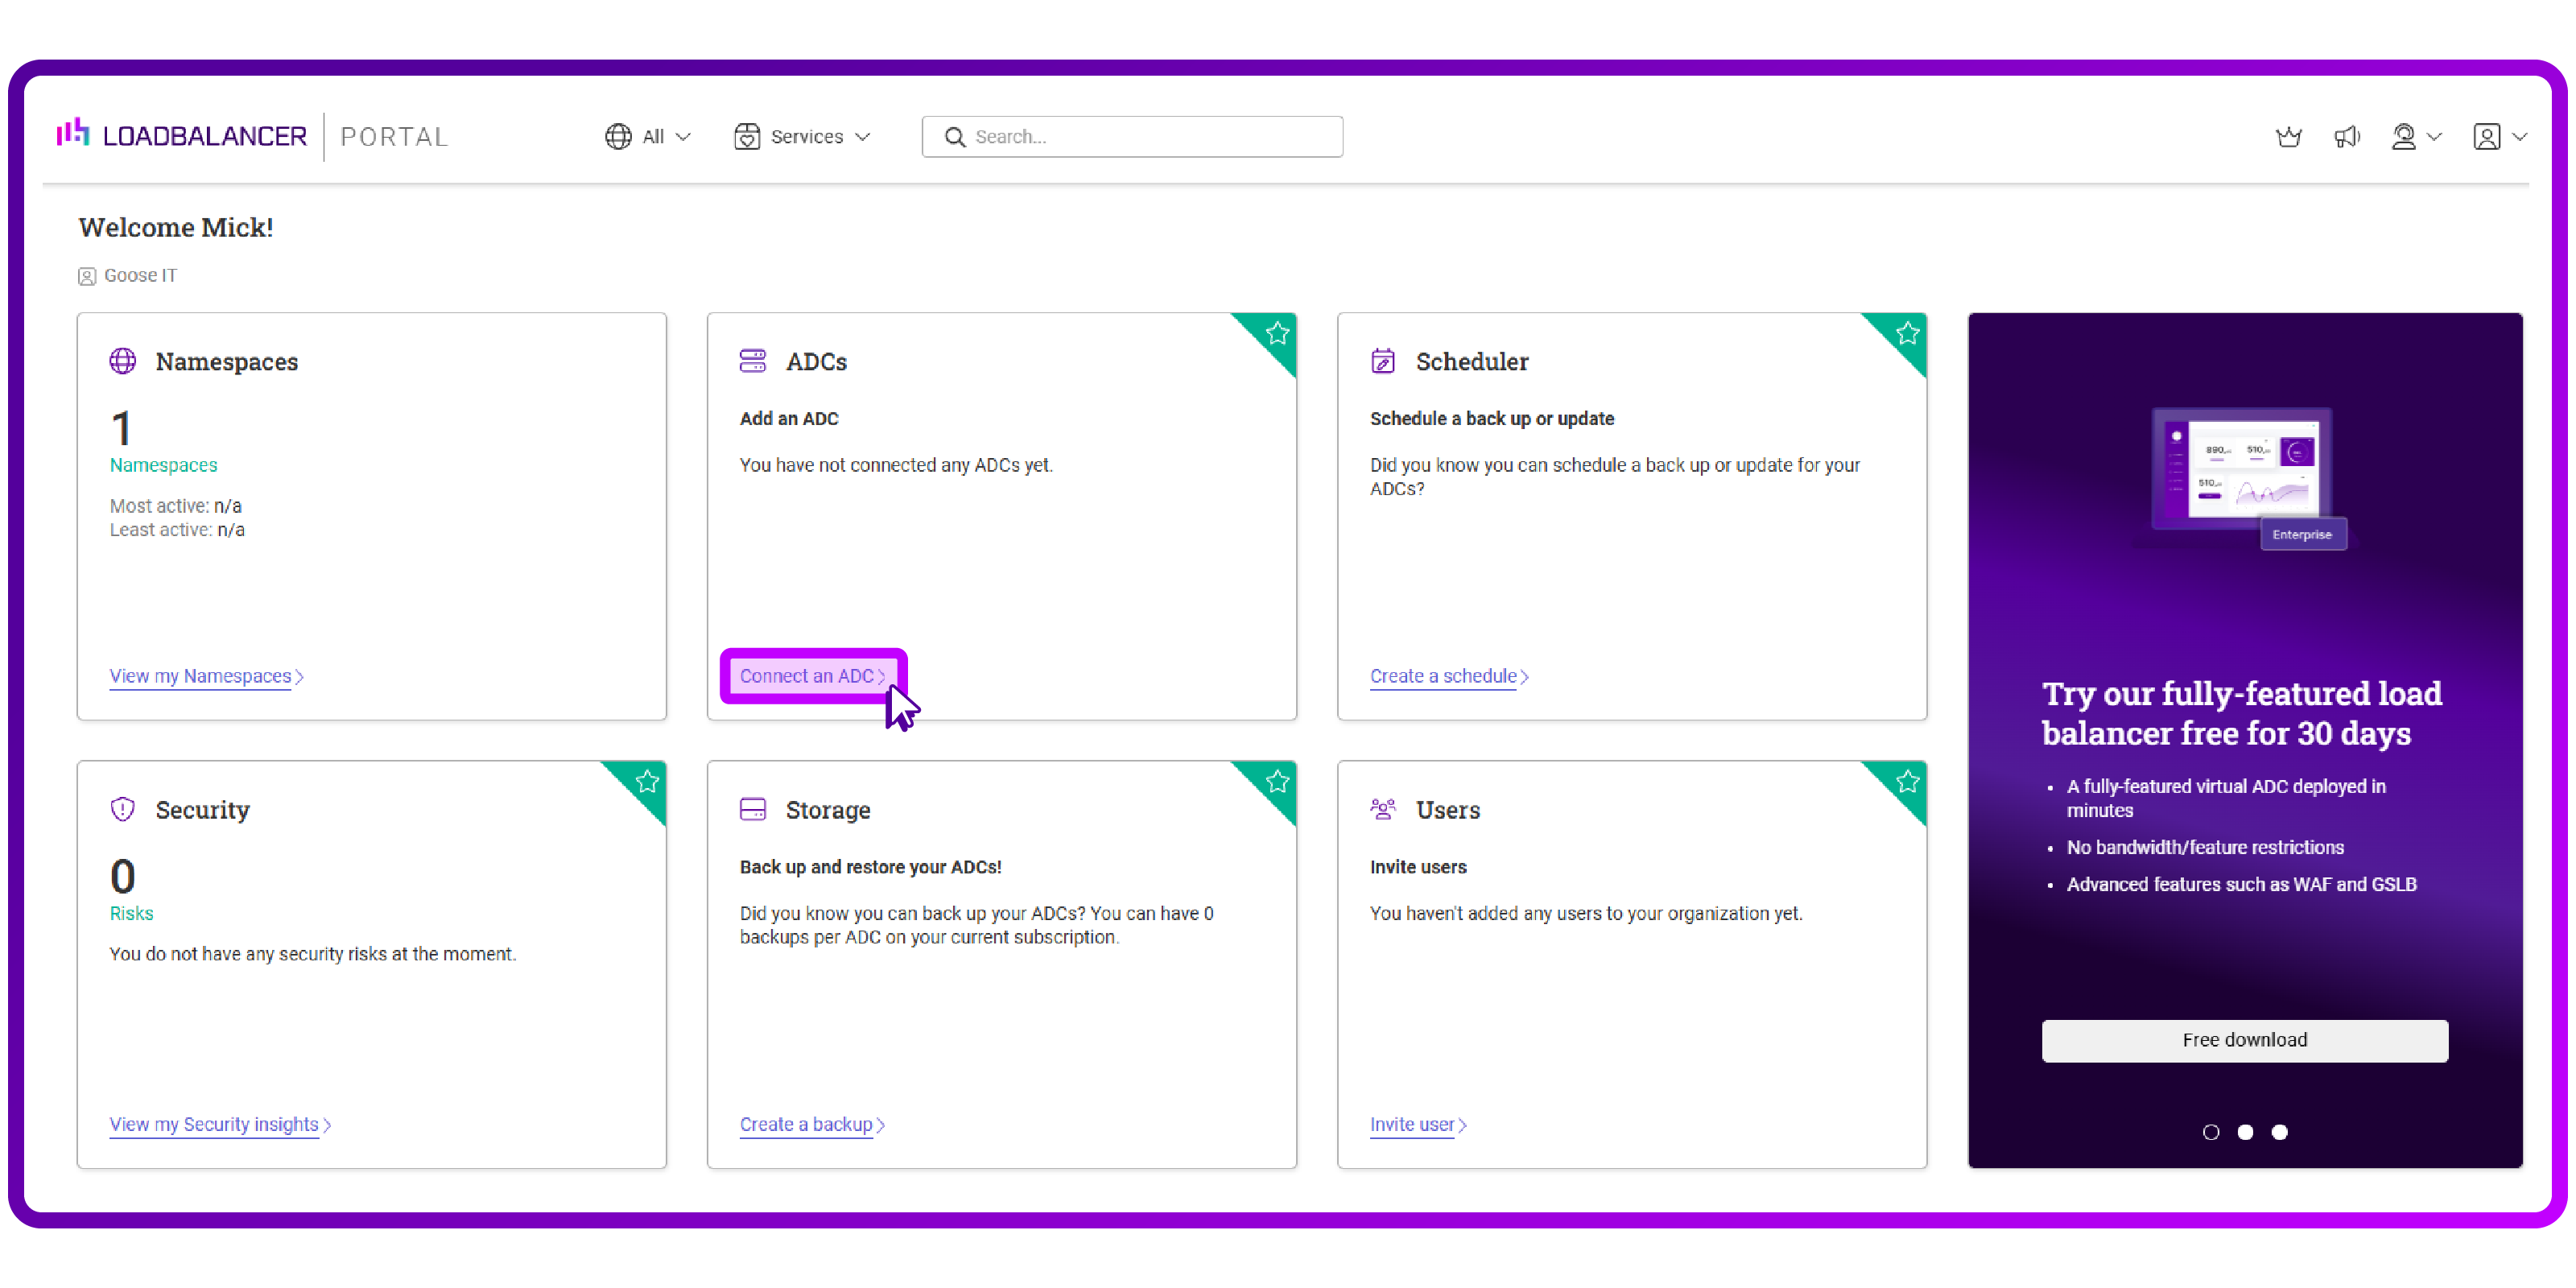Click the megaphone announcements icon
Image resolution: width=2576 pixels, height=1288 pixels.
tap(2348, 137)
